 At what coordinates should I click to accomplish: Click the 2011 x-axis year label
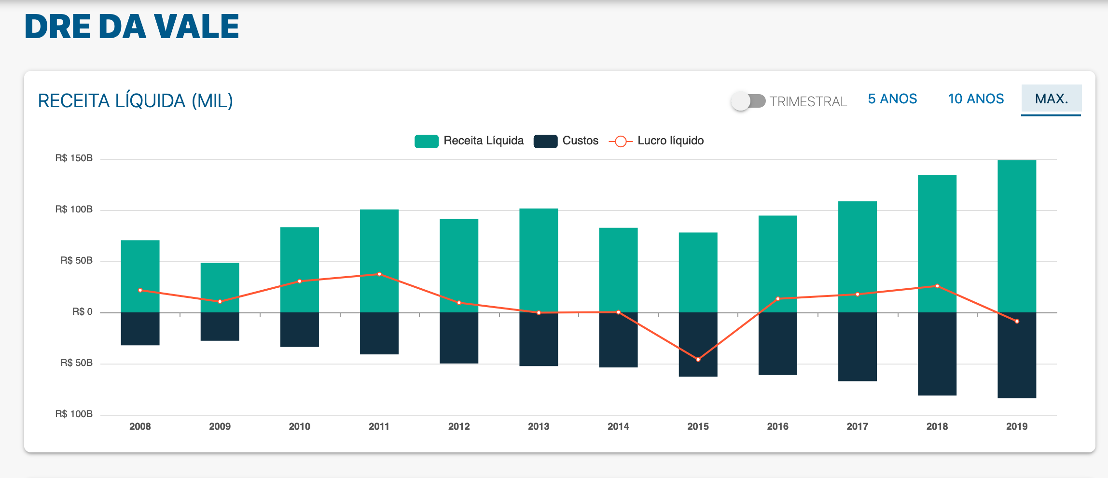tap(379, 426)
